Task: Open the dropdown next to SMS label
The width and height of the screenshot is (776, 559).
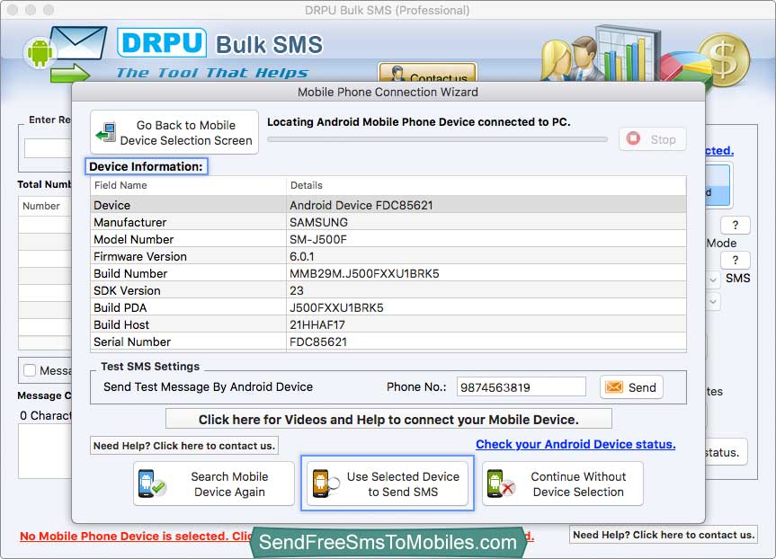Action: point(713,279)
